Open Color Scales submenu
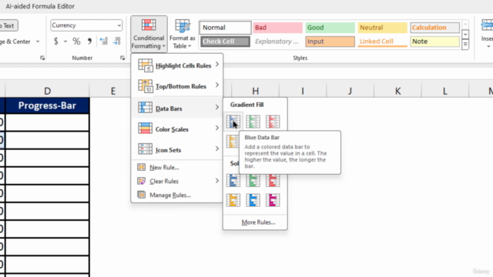Viewport: 493px width, 277px height. click(x=177, y=128)
